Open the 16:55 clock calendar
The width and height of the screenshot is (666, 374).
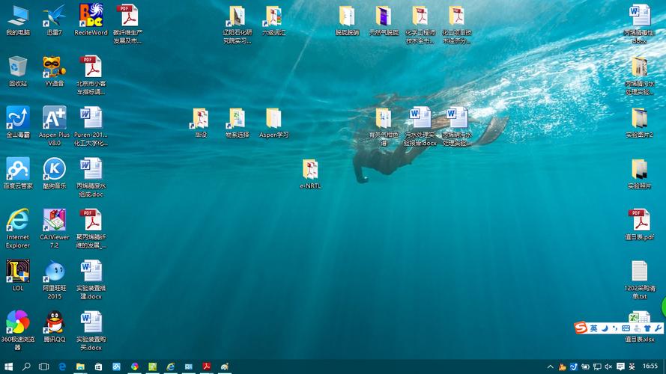tap(650, 366)
